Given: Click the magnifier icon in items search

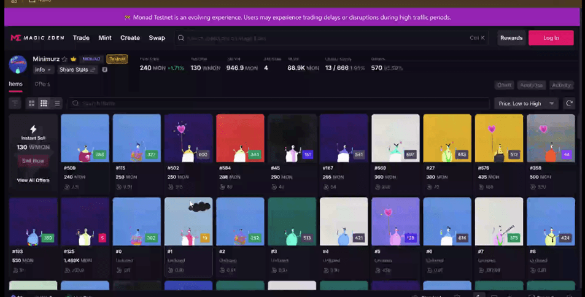Looking at the screenshot, I should click(76, 103).
